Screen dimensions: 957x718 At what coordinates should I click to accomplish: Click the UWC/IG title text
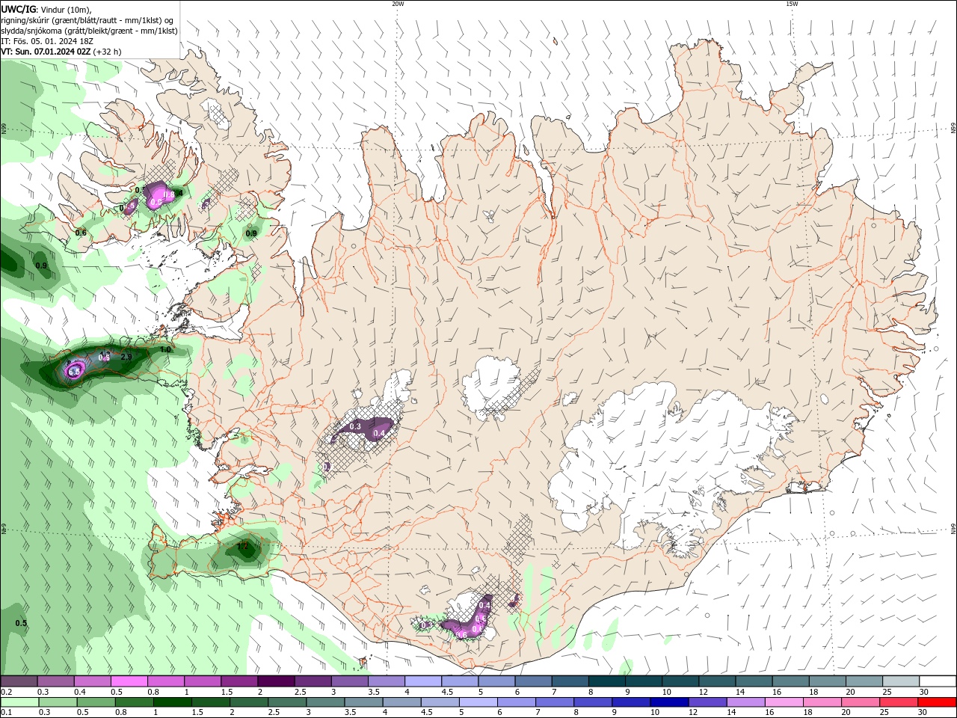point(18,9)
